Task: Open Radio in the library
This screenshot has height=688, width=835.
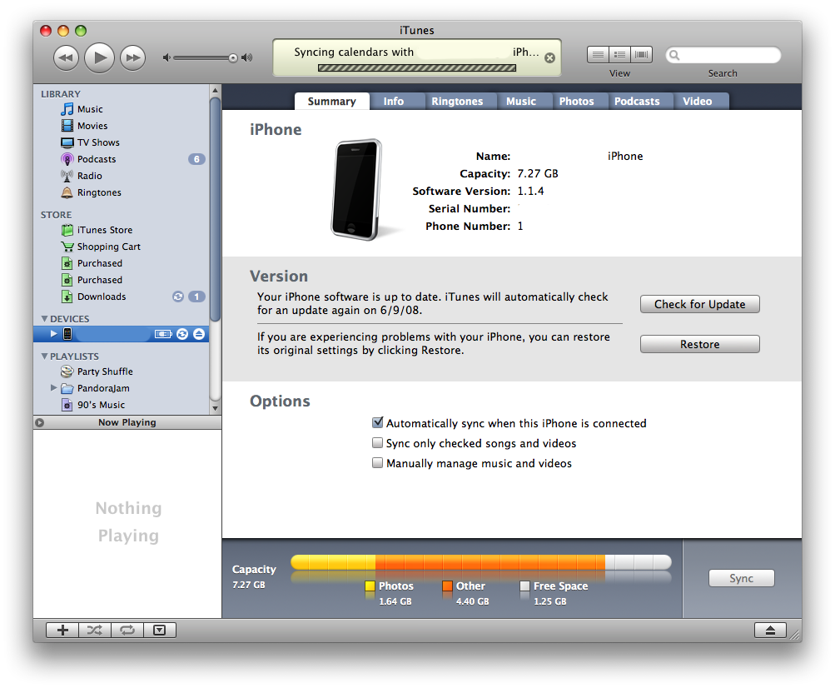Action: click(89, 176)
